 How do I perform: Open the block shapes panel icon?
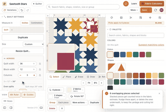pyautogui.click(x=141, y=18)
